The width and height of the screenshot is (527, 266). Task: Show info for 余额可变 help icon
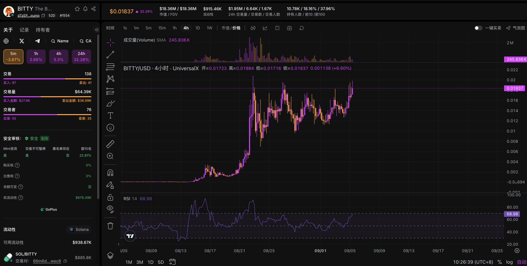click(21, 187)
